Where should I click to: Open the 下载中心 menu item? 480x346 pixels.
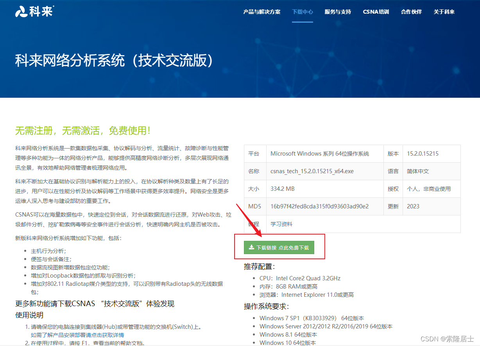pos(303,12)
